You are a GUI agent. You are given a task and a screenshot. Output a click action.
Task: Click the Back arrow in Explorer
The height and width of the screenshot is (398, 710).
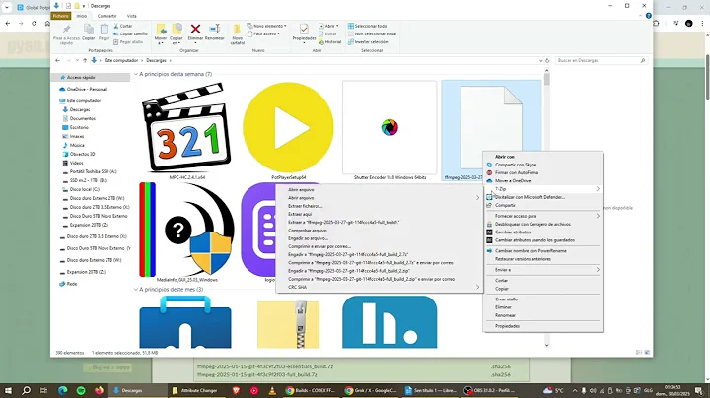tap(57, 60)
